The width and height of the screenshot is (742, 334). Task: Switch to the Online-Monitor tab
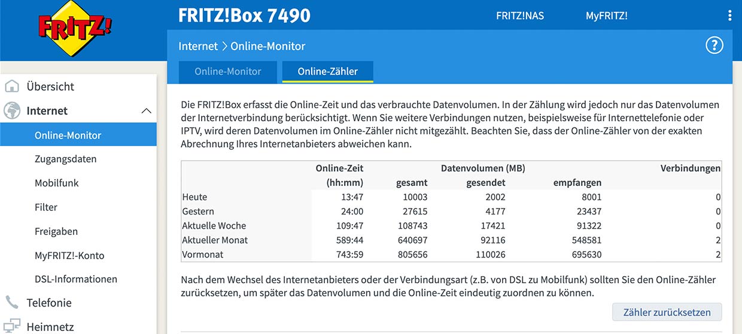click(227, 72)
